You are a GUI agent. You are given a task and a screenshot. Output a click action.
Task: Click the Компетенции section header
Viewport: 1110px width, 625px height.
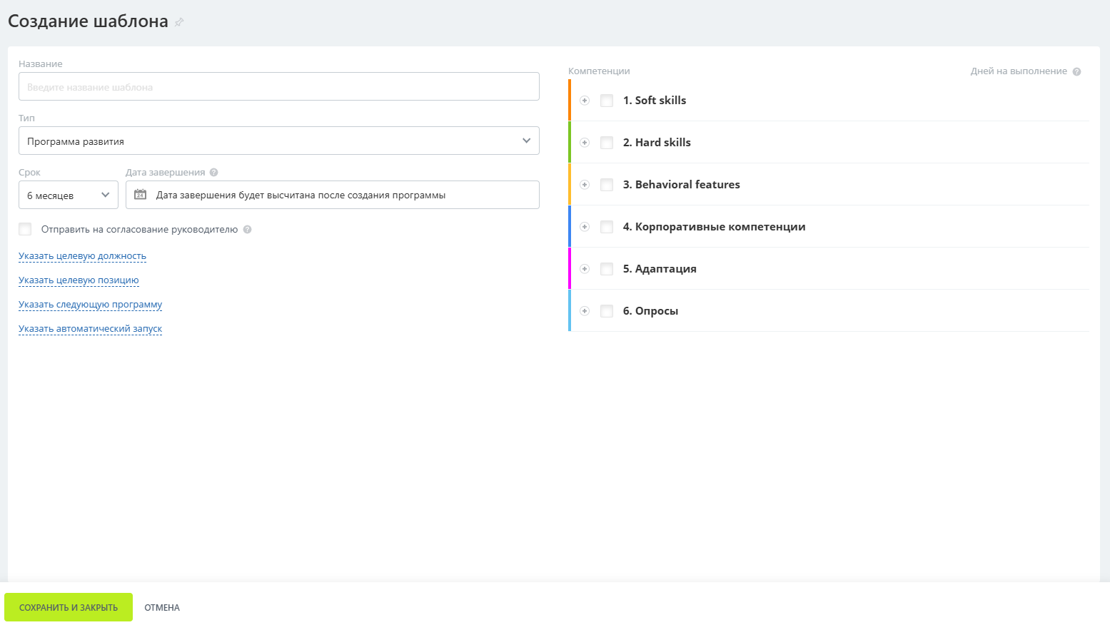[x=599, y=71]
